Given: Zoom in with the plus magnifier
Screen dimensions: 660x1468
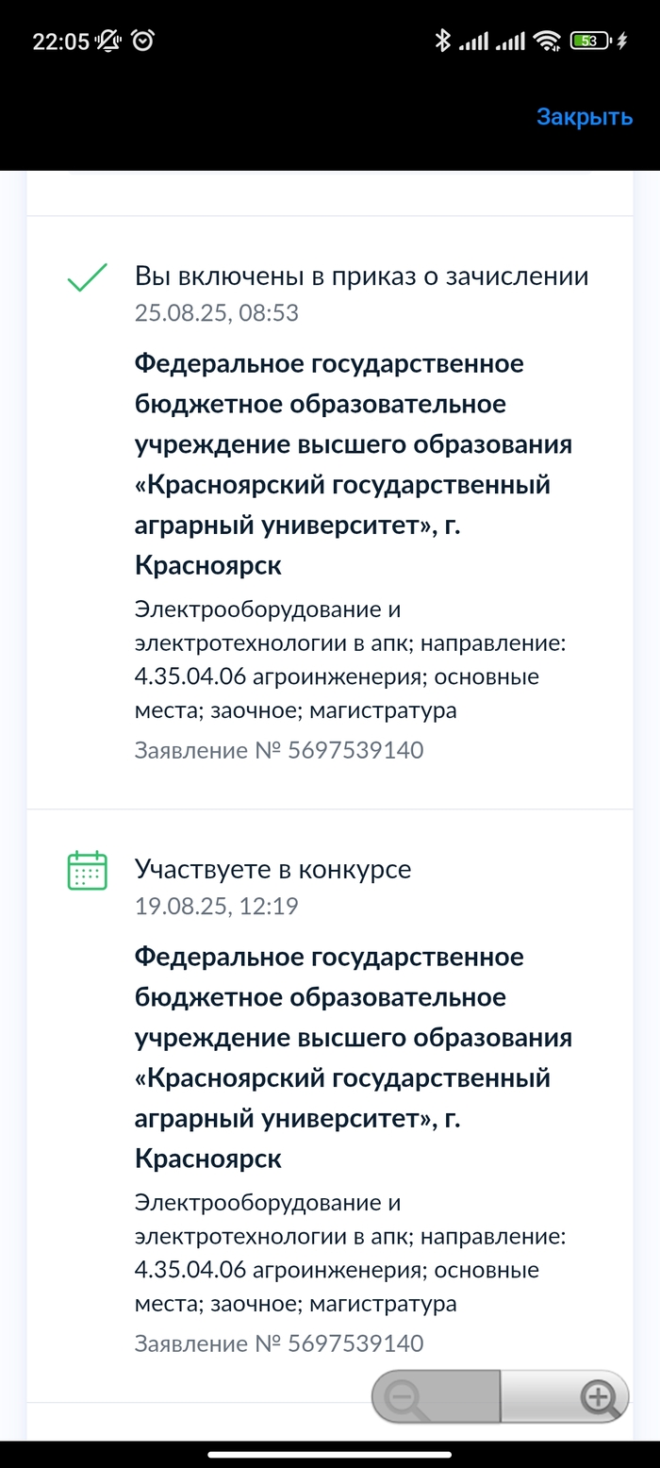Looking at the screenshot, I should click(598, 1396).
